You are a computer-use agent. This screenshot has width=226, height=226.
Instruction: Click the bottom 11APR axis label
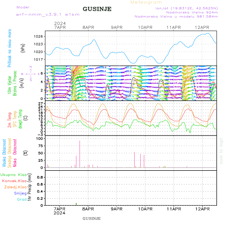174,209
